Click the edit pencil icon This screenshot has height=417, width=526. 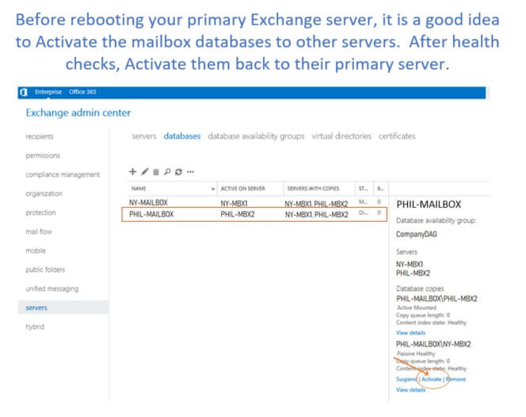(145, 171)
